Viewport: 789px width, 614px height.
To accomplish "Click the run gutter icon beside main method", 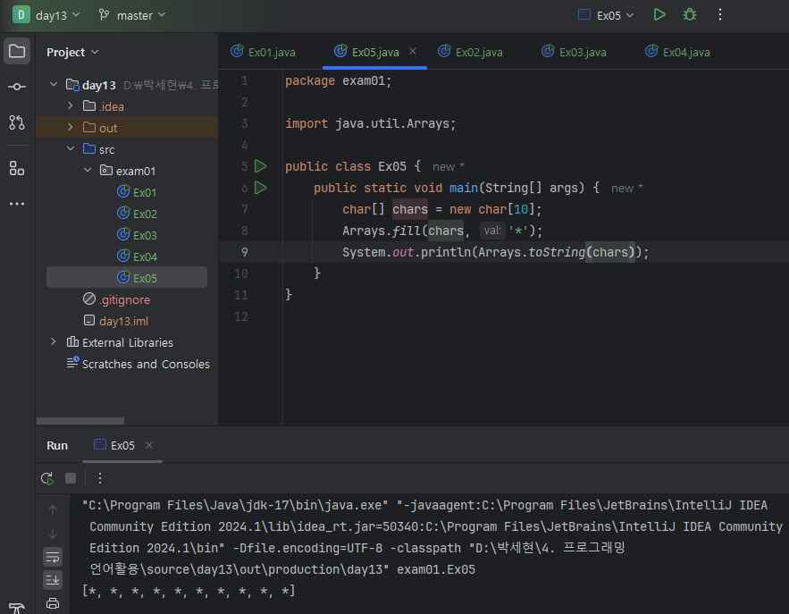I will click(261, 188).
